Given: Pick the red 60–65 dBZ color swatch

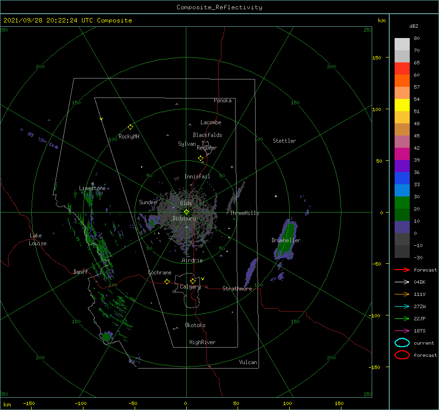Looking at the screenshot, I should pyautogui.click(x=402, y=69).
